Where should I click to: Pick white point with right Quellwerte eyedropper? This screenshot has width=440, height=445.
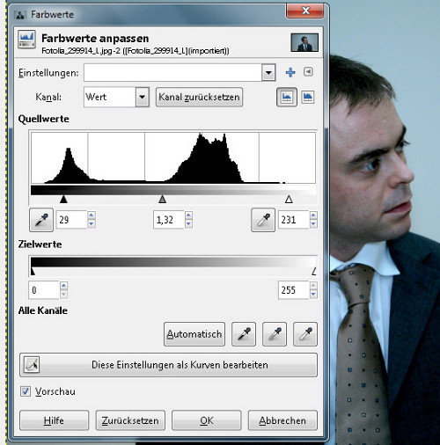(x=263, y=220)
